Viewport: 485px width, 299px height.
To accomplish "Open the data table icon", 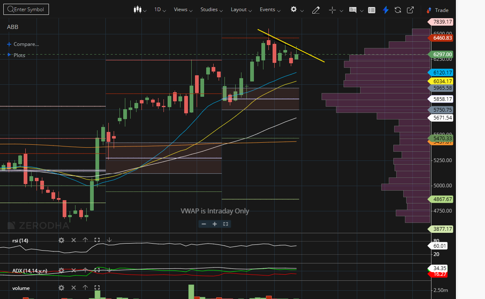I will pos(371,10).
